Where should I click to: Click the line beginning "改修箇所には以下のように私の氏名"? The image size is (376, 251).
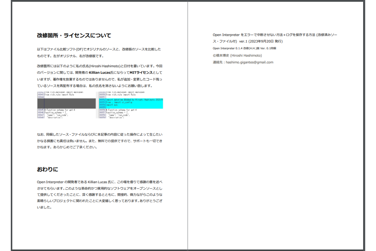[x=100, y=66]
